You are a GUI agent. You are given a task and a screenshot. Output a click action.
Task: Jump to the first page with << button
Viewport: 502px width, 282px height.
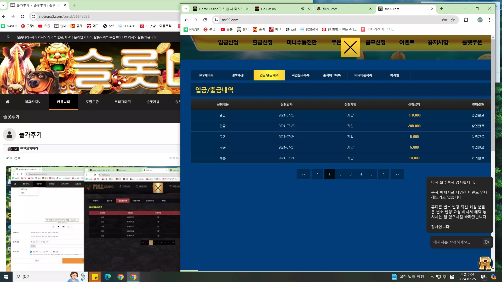(x=304, y=174)
